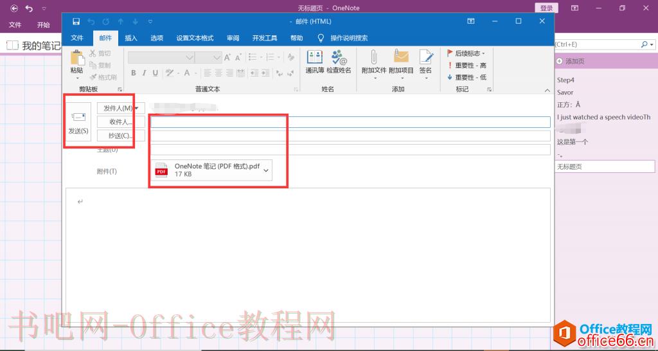This screenshot has width=658, height=351.
Task: Click the text highlight color button
Action: [170, 73]
